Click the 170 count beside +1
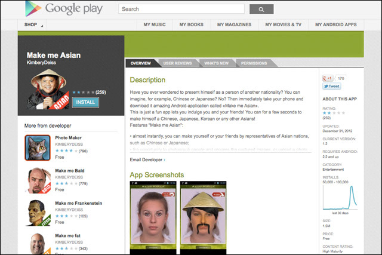 (x=341, y=78)
